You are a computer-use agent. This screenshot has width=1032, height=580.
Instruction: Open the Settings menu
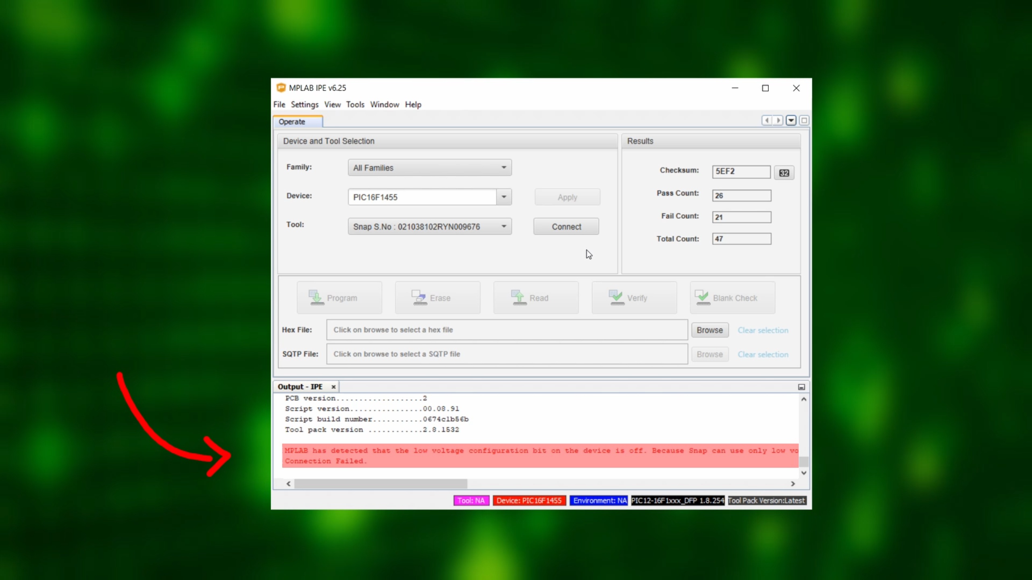[x=304, y=105]
